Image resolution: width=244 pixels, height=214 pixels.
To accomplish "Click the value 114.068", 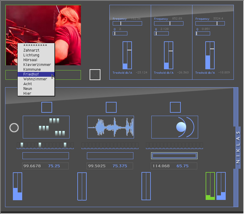I will [x=161, y=166].
